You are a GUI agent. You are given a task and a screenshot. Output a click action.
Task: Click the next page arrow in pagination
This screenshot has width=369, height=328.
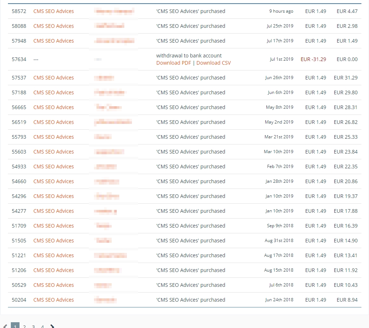coord(52,327)
